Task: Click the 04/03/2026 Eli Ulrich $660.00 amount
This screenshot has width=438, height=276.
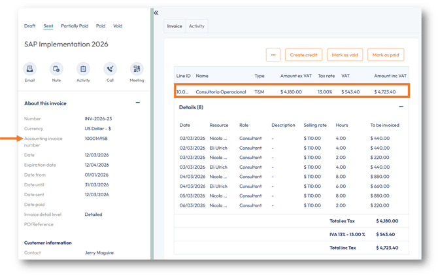Action: pos(380,186)
